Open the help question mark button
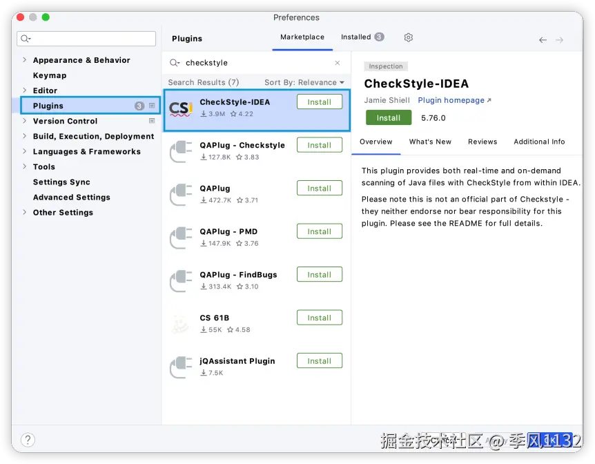This screenshot has width=595, height=464. coord(28,440)
